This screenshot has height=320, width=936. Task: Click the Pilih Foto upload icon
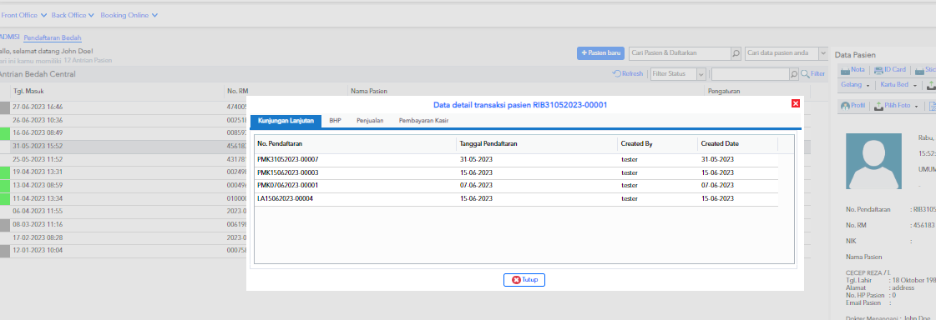point(878,106)
